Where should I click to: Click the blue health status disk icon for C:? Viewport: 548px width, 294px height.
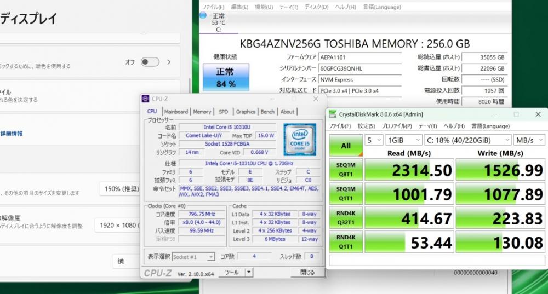(x=203, y=16)
